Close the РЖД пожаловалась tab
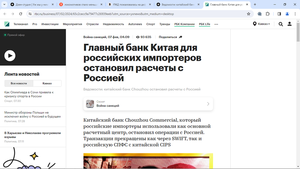This screenshot has width=300, height=169. [x=149, y=5]
